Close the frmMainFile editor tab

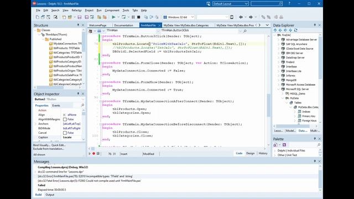159,25
